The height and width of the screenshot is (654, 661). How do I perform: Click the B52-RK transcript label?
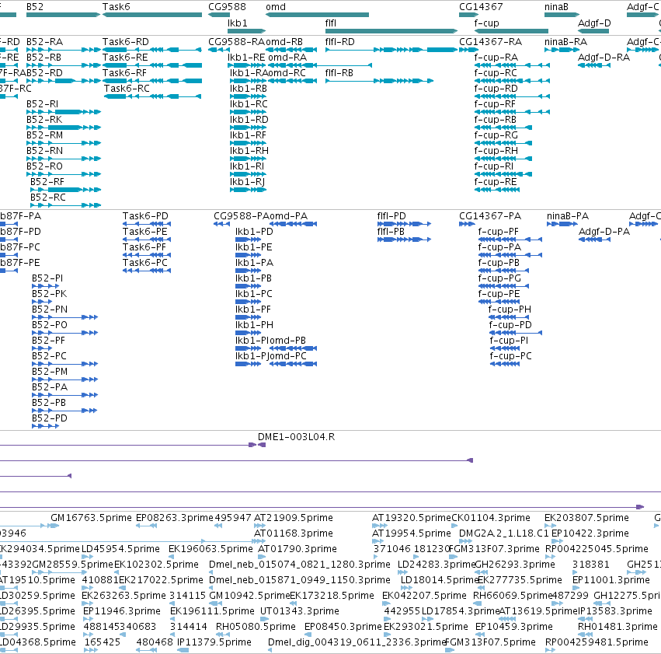[x=44, y=120]
